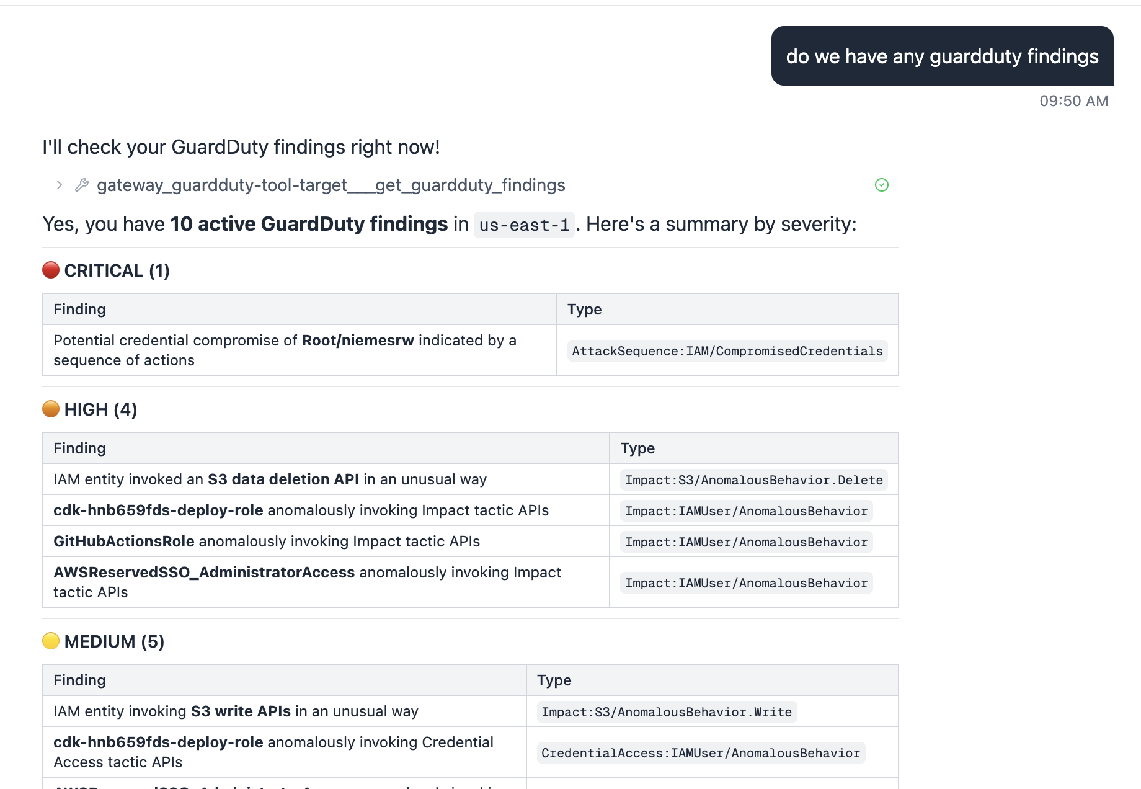
Task: Select the Type column header
Action: tap(583, 309)
